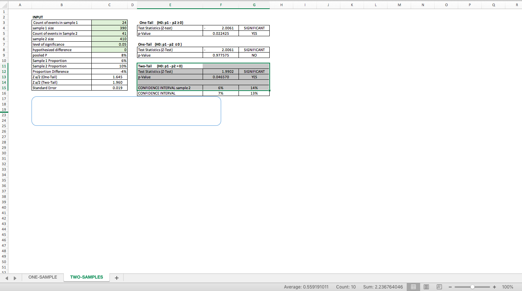Screen dimensions: 522x291
Task: Select the NO significance result cell
Action: point(254,55)
